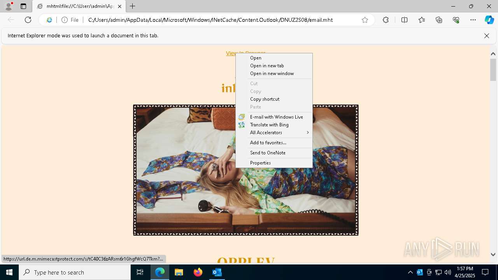Screen dimensions: 498x280
Task: Open Settings and more ellipsis menu
Action: pos(473,20)
